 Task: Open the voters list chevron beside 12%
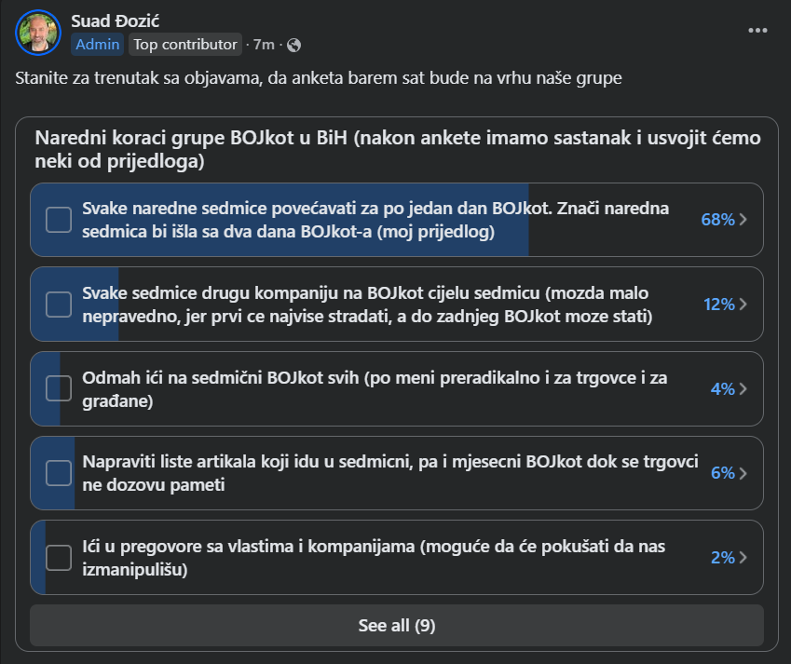point(743,305)
